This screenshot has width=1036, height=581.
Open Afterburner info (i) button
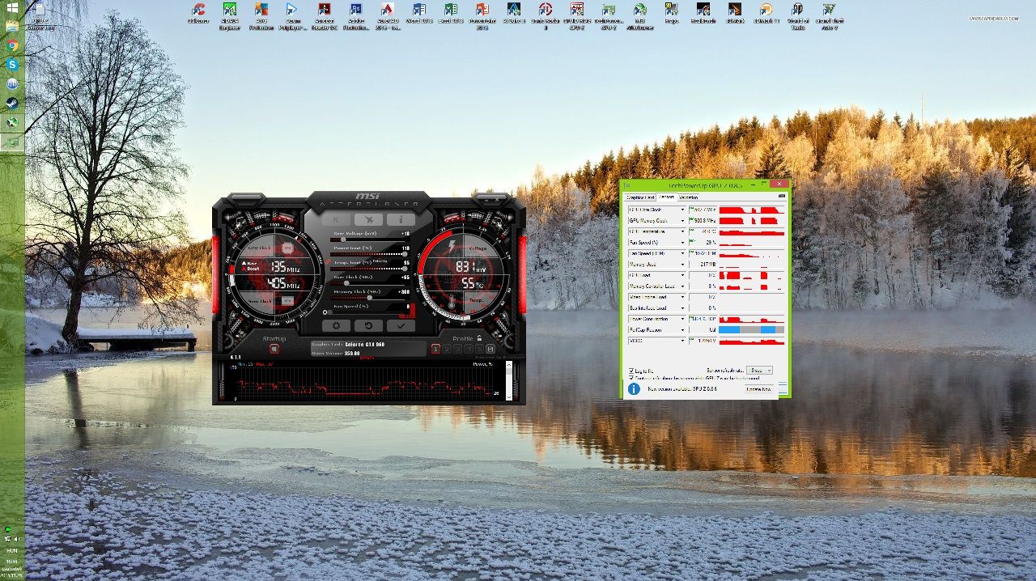[401, 219]
